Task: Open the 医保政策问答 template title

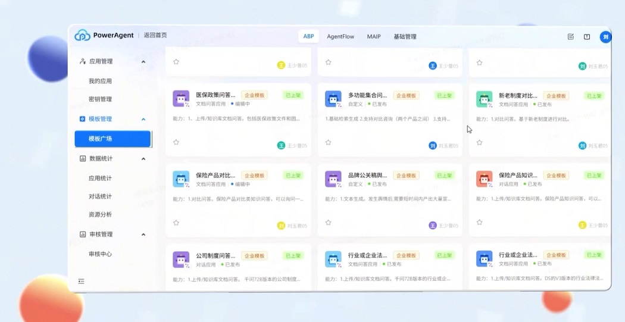Action: click(215, 95)
